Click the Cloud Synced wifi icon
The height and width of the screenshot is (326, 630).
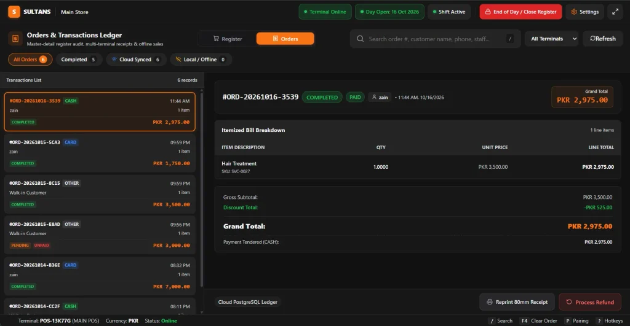tap(114, 60)
